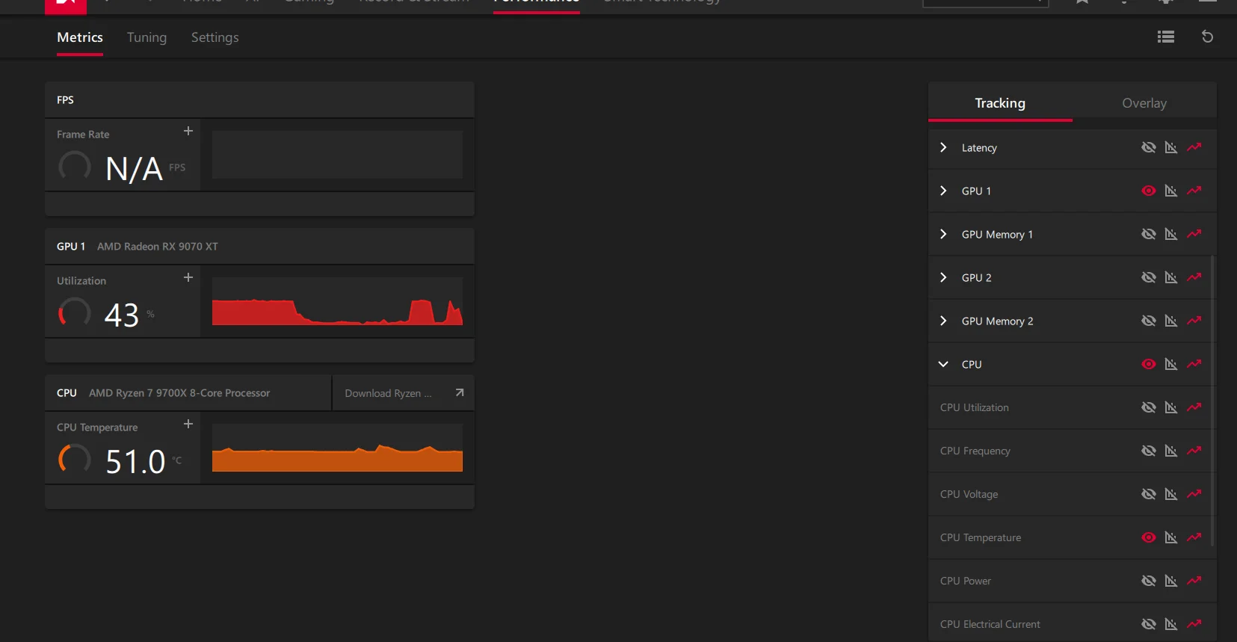Expand the GPU 2 tracking group
1237x642 pixels.
(943, 277)
